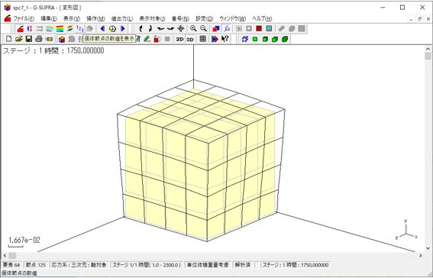Click the blue-red up/down arrows icon

click(x=30, y=29)
